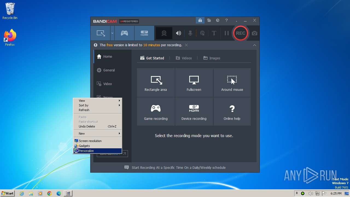Open Microsoft Edge from taskbar
350x197 pixels.
pyautogui.click(x=59, y=193)
